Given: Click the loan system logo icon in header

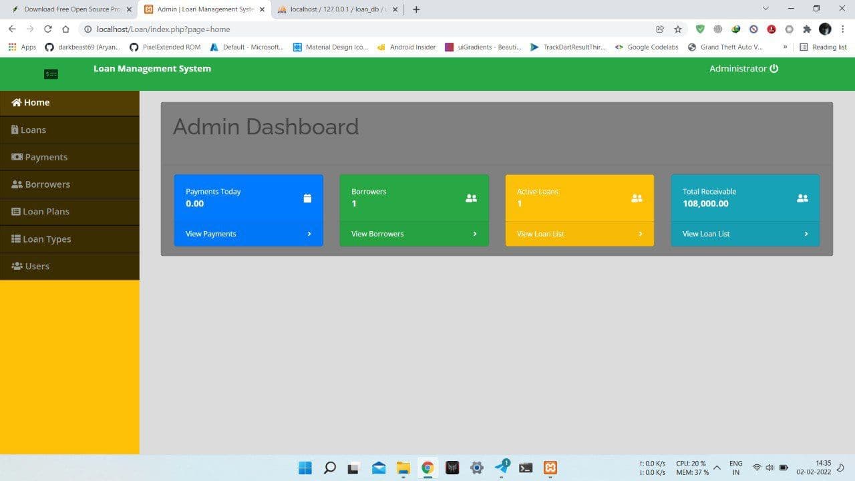Looking at the screenshot, I should [x=51, y=74].
